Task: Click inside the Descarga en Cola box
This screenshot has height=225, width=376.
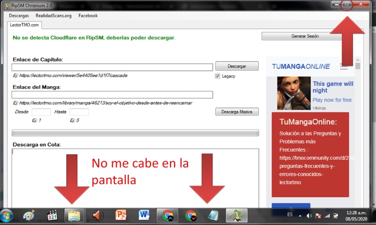Action: (135, 178)
